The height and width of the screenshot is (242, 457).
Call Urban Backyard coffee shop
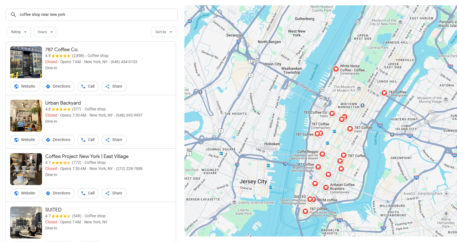pyautogui.click(x=88, y=140)
